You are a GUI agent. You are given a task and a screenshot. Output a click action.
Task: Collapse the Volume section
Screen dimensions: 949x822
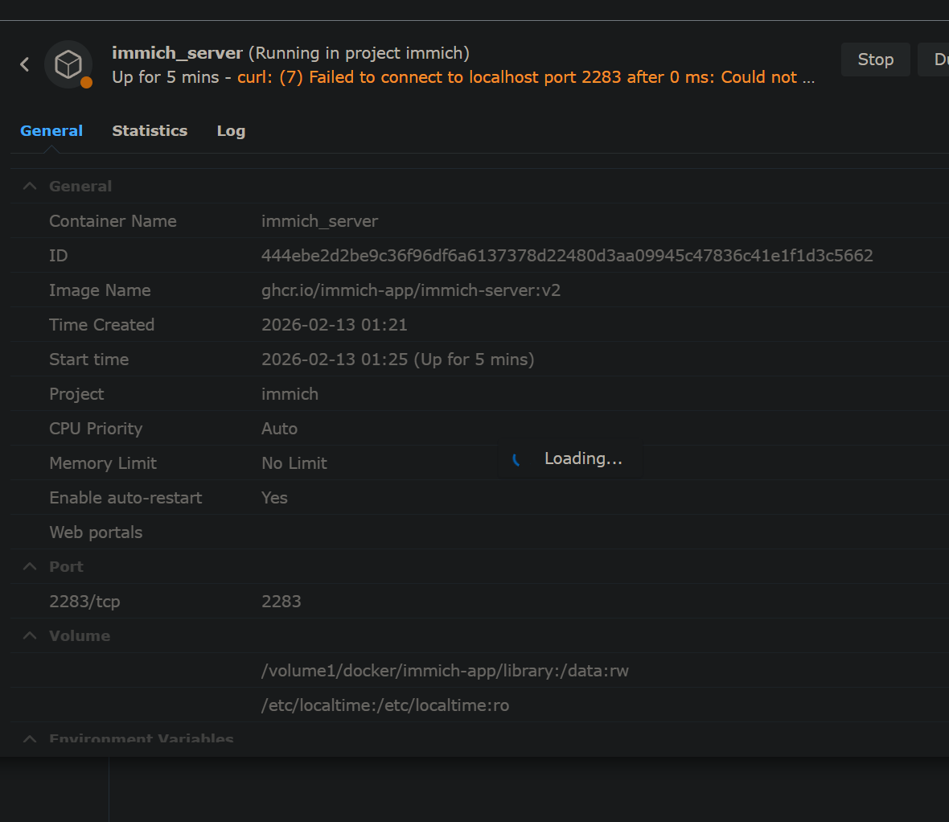[29, 635]
